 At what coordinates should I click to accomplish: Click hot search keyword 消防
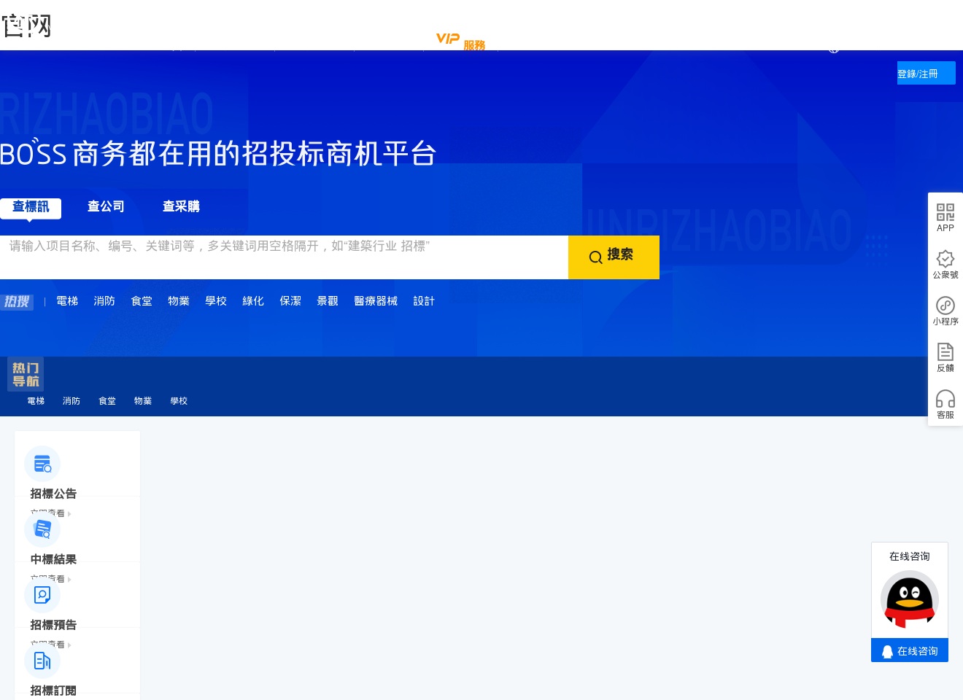pyautogui.click(x=104, y=301)
